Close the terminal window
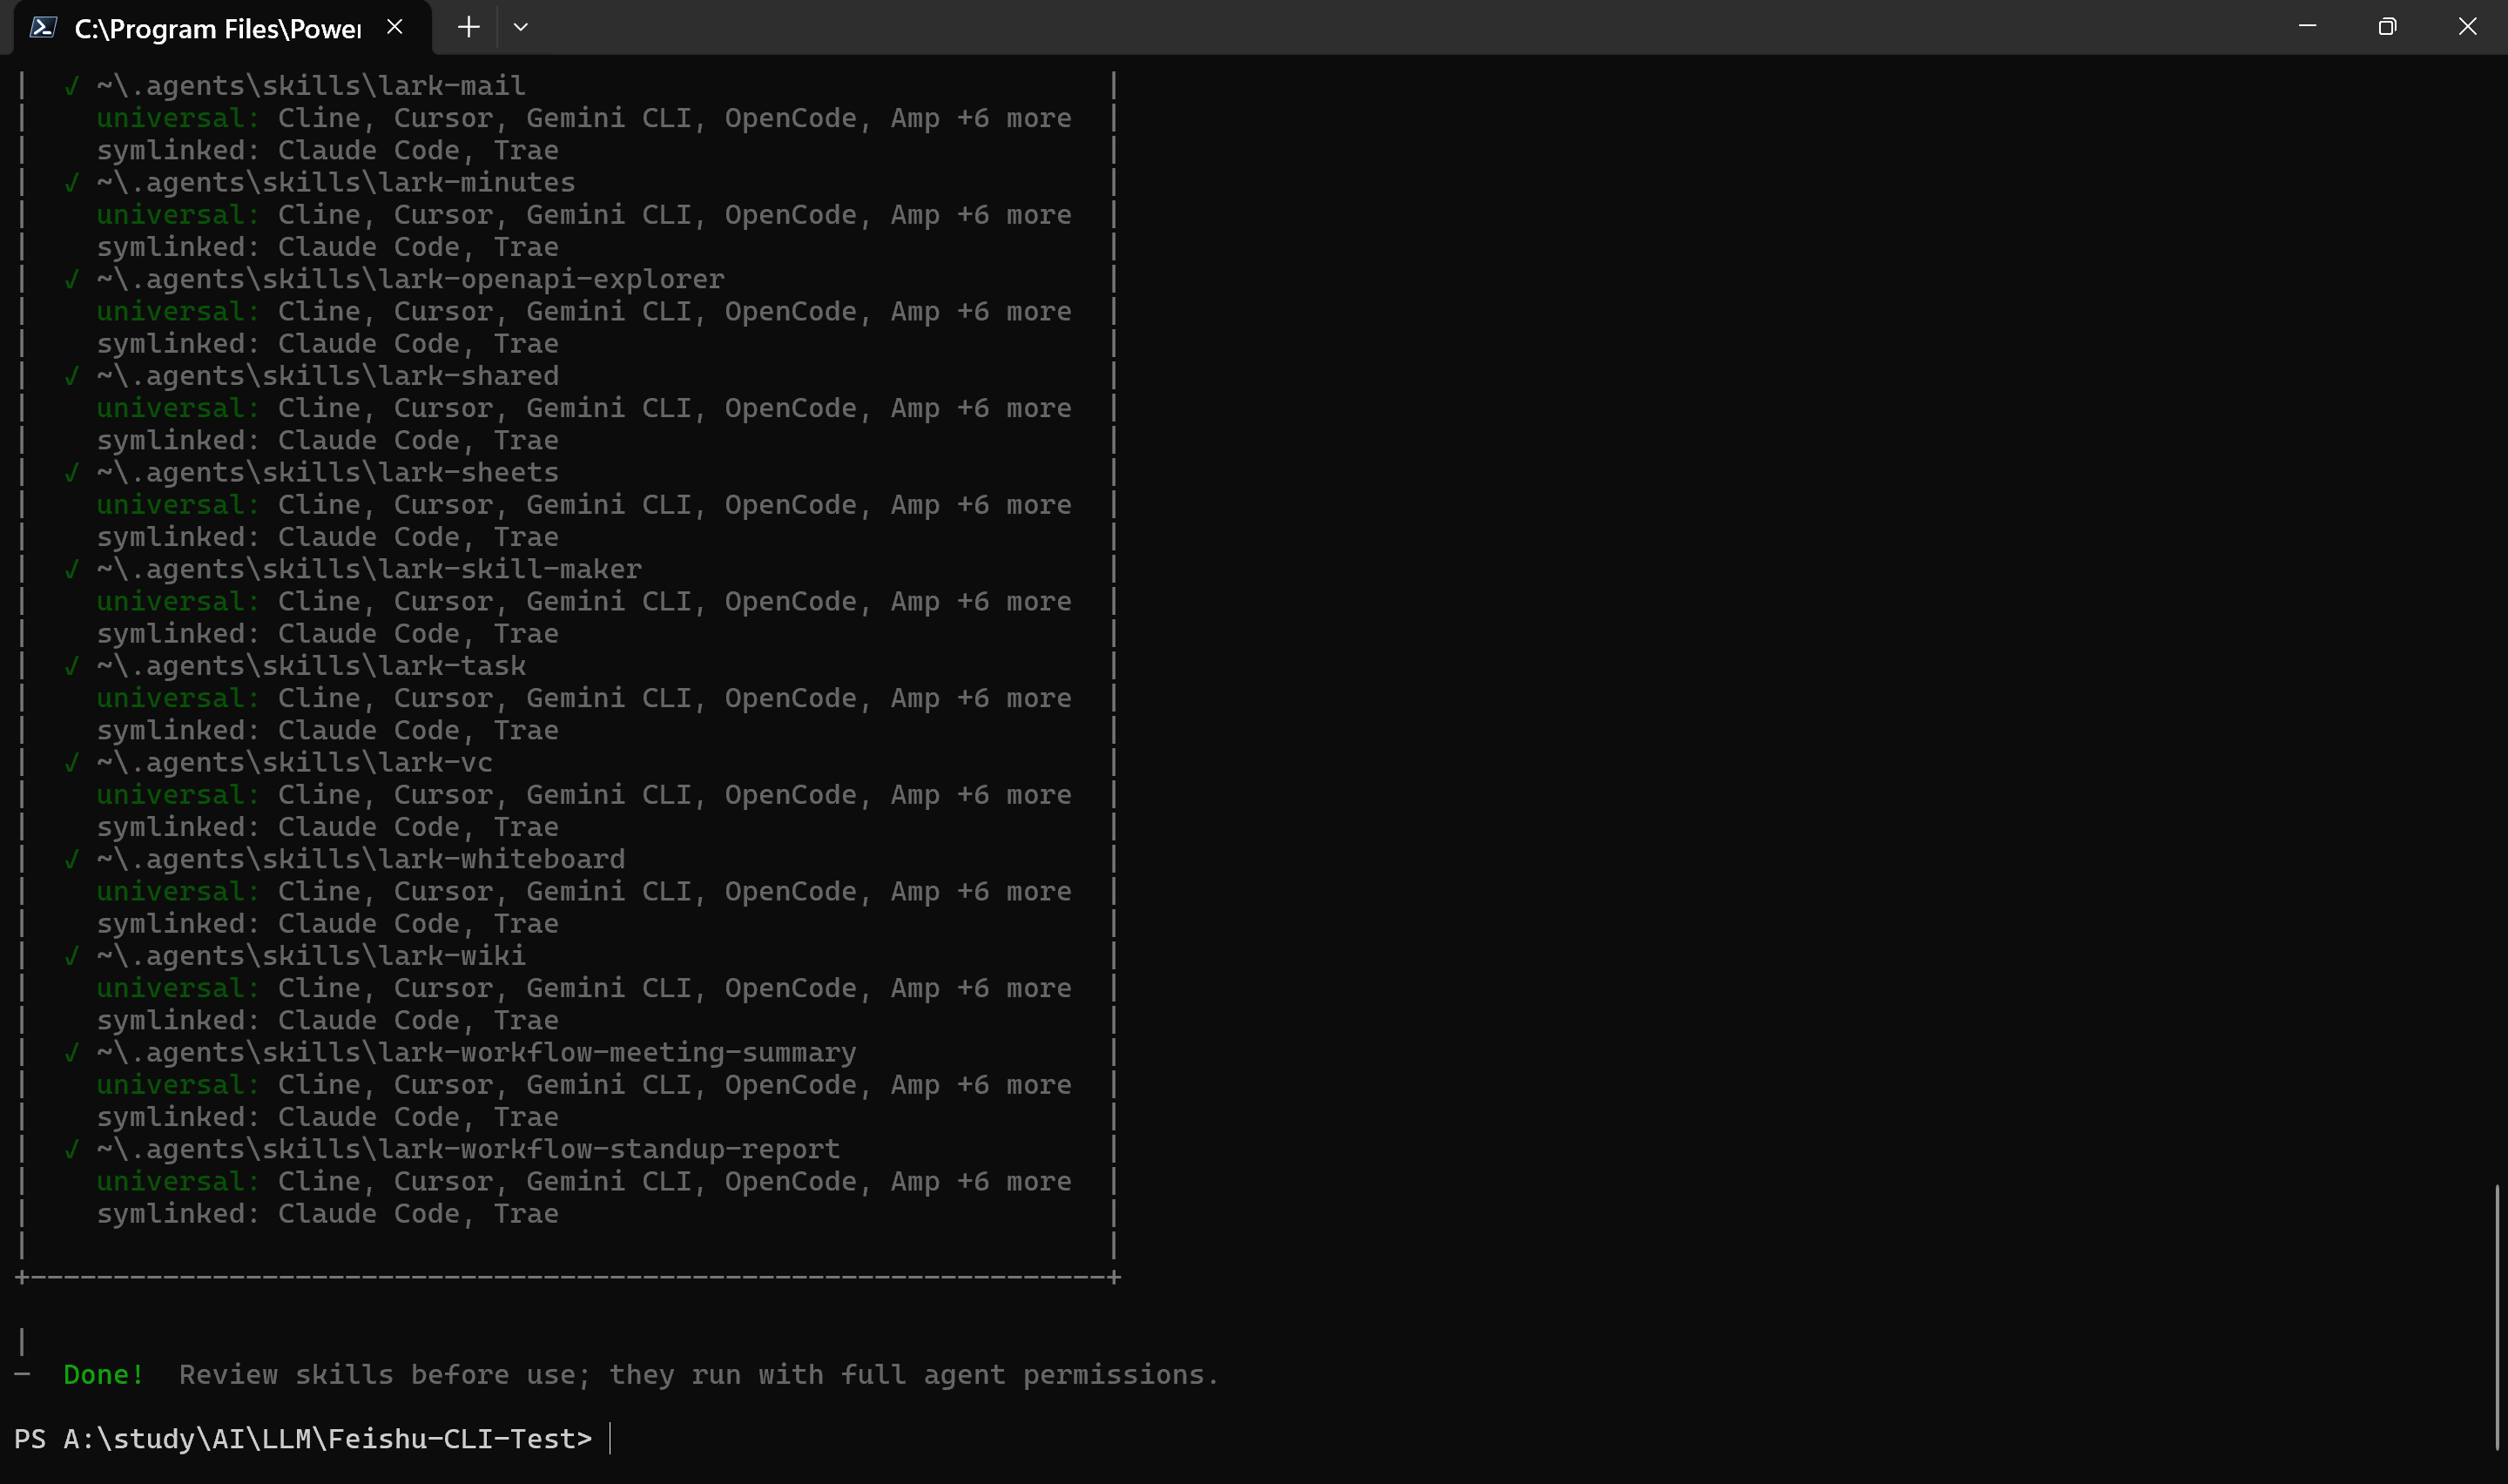Screen dimensions: 2508x1484 click(x=2467, y=27)
